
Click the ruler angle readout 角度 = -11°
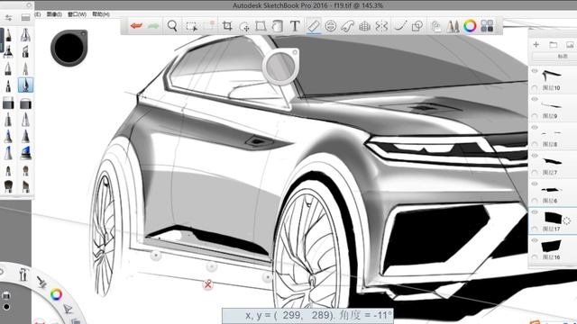[x=366, y=316]
